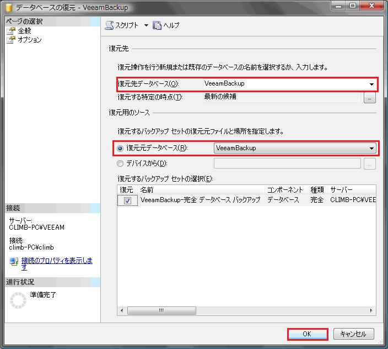Click the 復元する特定の時点 browse button
This screenshot has height=349, width=388.
click(369, 98)
